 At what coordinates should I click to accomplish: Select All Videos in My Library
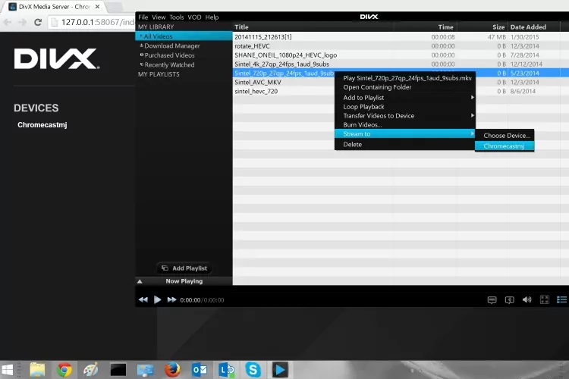[184, 36]
